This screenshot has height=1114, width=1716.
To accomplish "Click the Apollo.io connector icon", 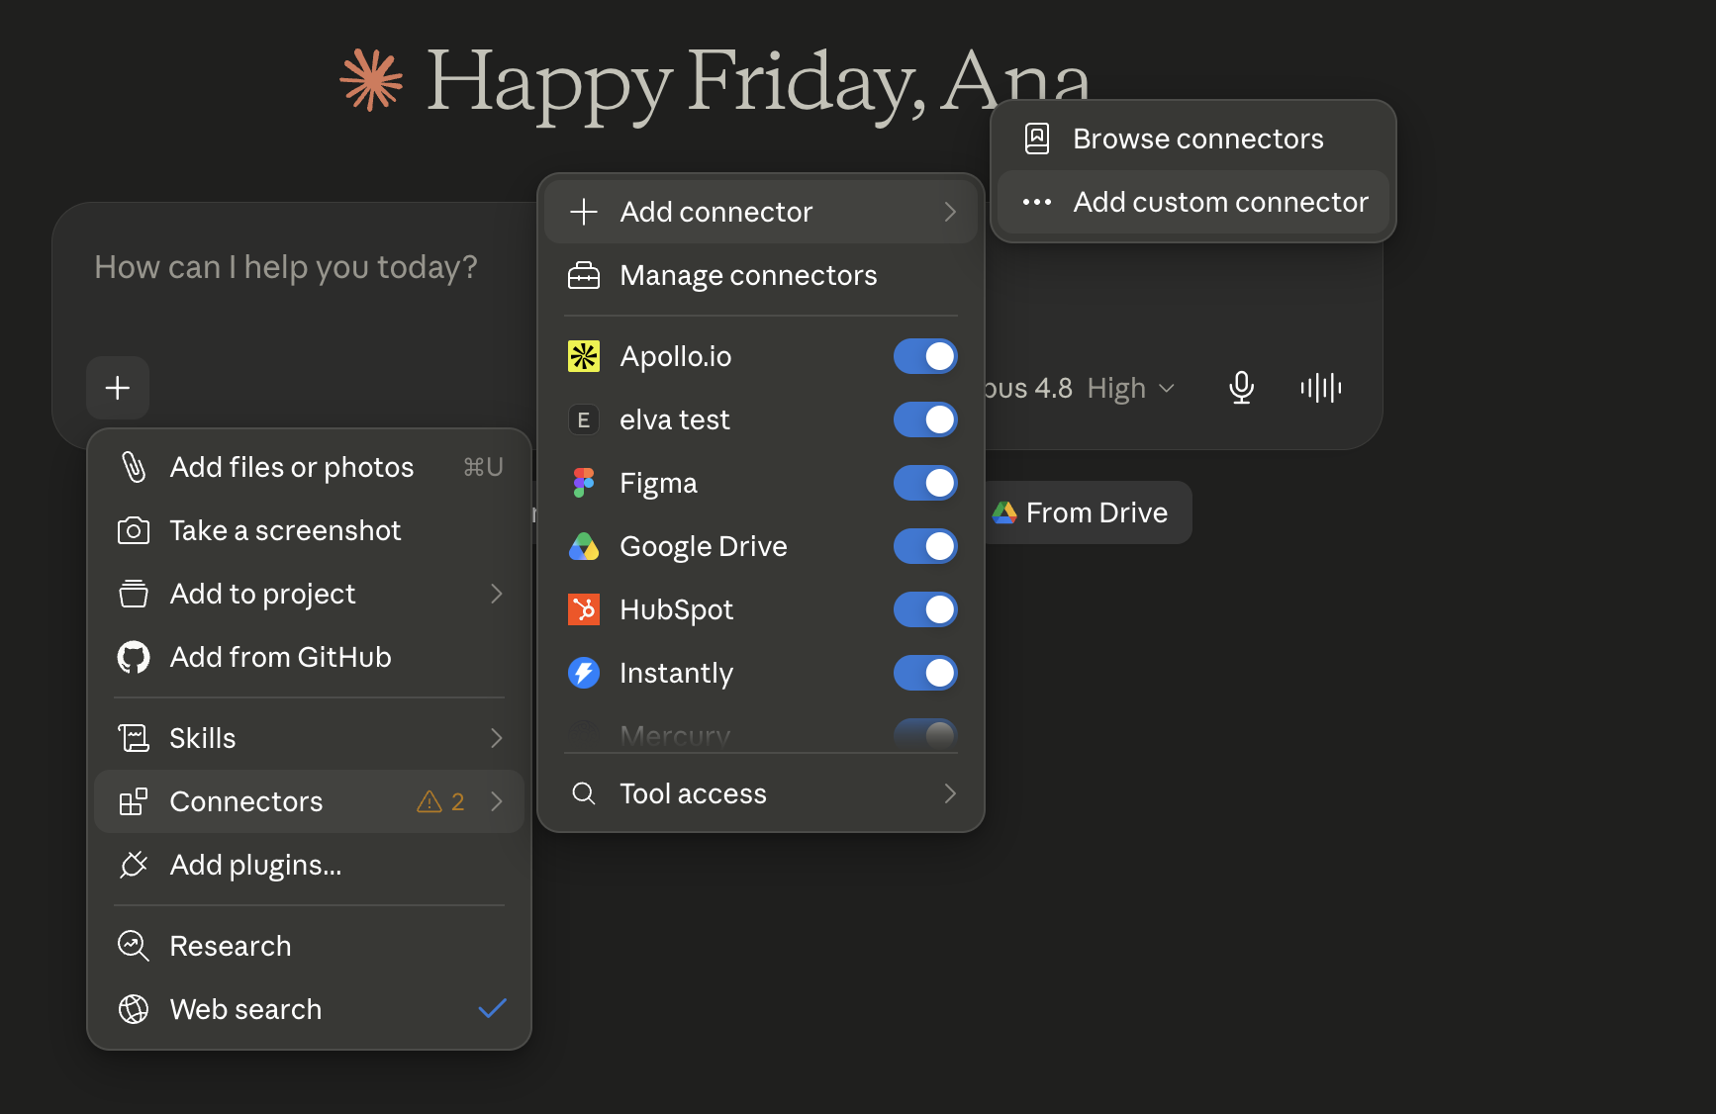I will (584, 356).
